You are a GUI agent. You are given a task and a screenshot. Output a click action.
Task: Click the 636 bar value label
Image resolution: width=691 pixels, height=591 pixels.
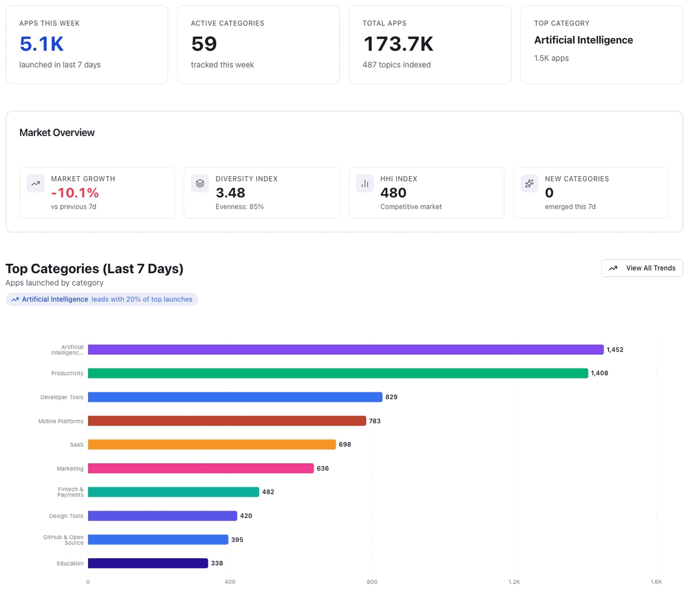click(323, 468)
